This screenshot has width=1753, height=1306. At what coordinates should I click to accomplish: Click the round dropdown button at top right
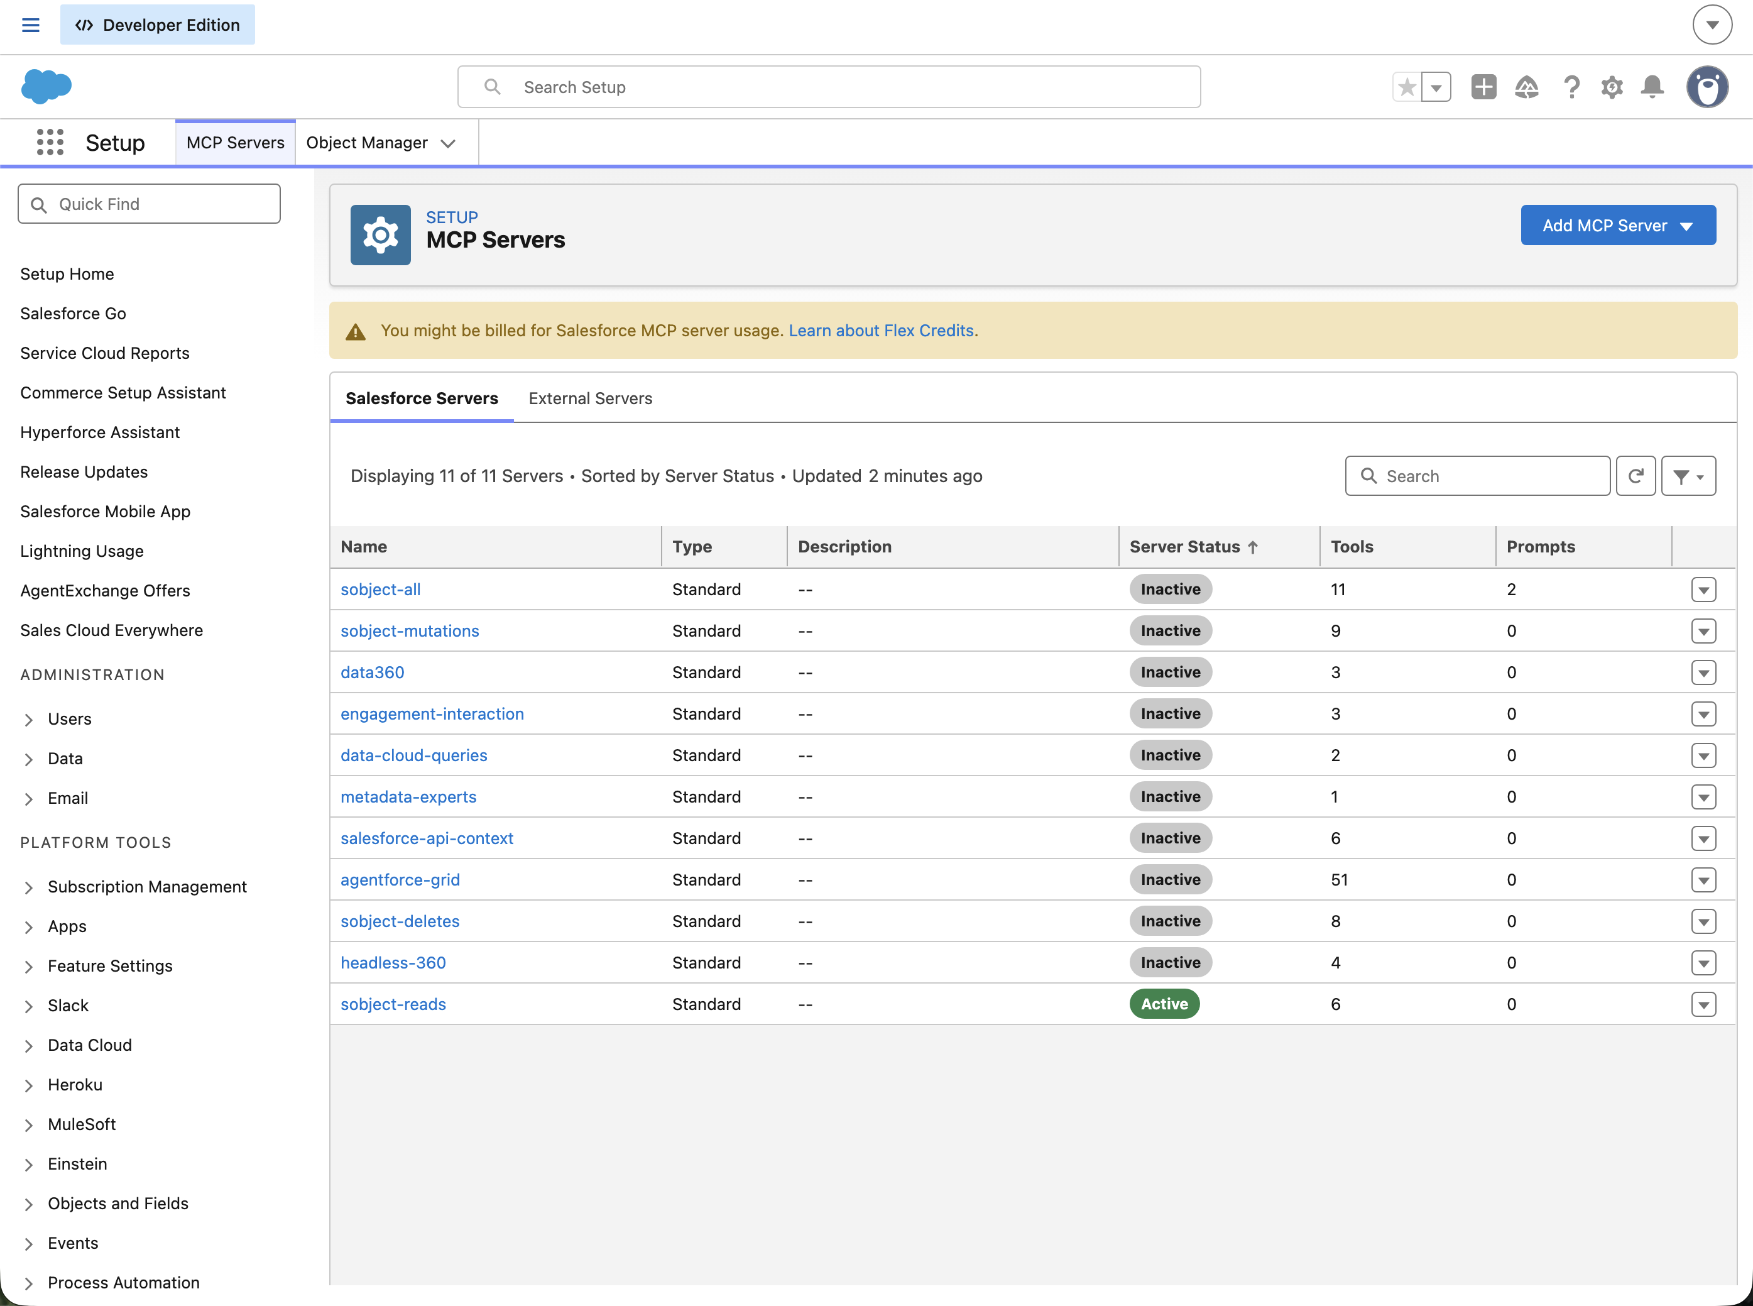[x=1712, y=25]
